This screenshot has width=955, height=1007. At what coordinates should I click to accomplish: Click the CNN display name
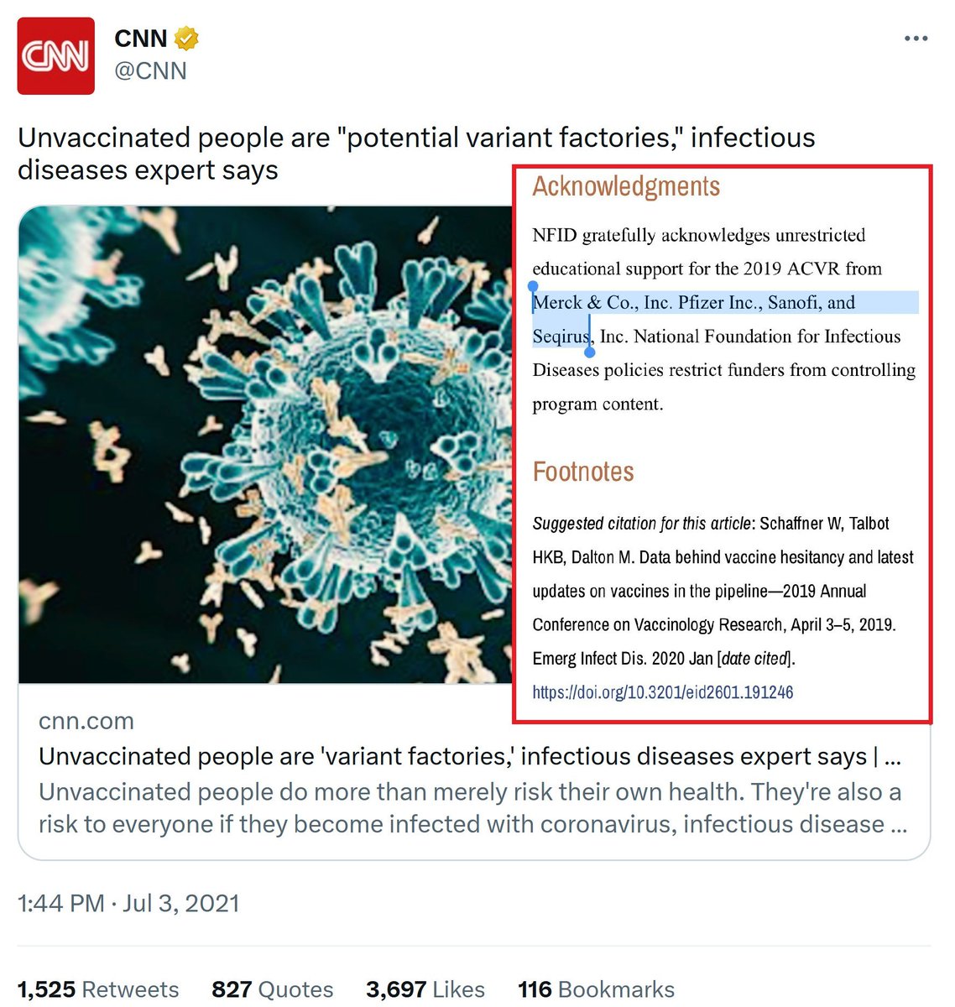pos(140,39)
